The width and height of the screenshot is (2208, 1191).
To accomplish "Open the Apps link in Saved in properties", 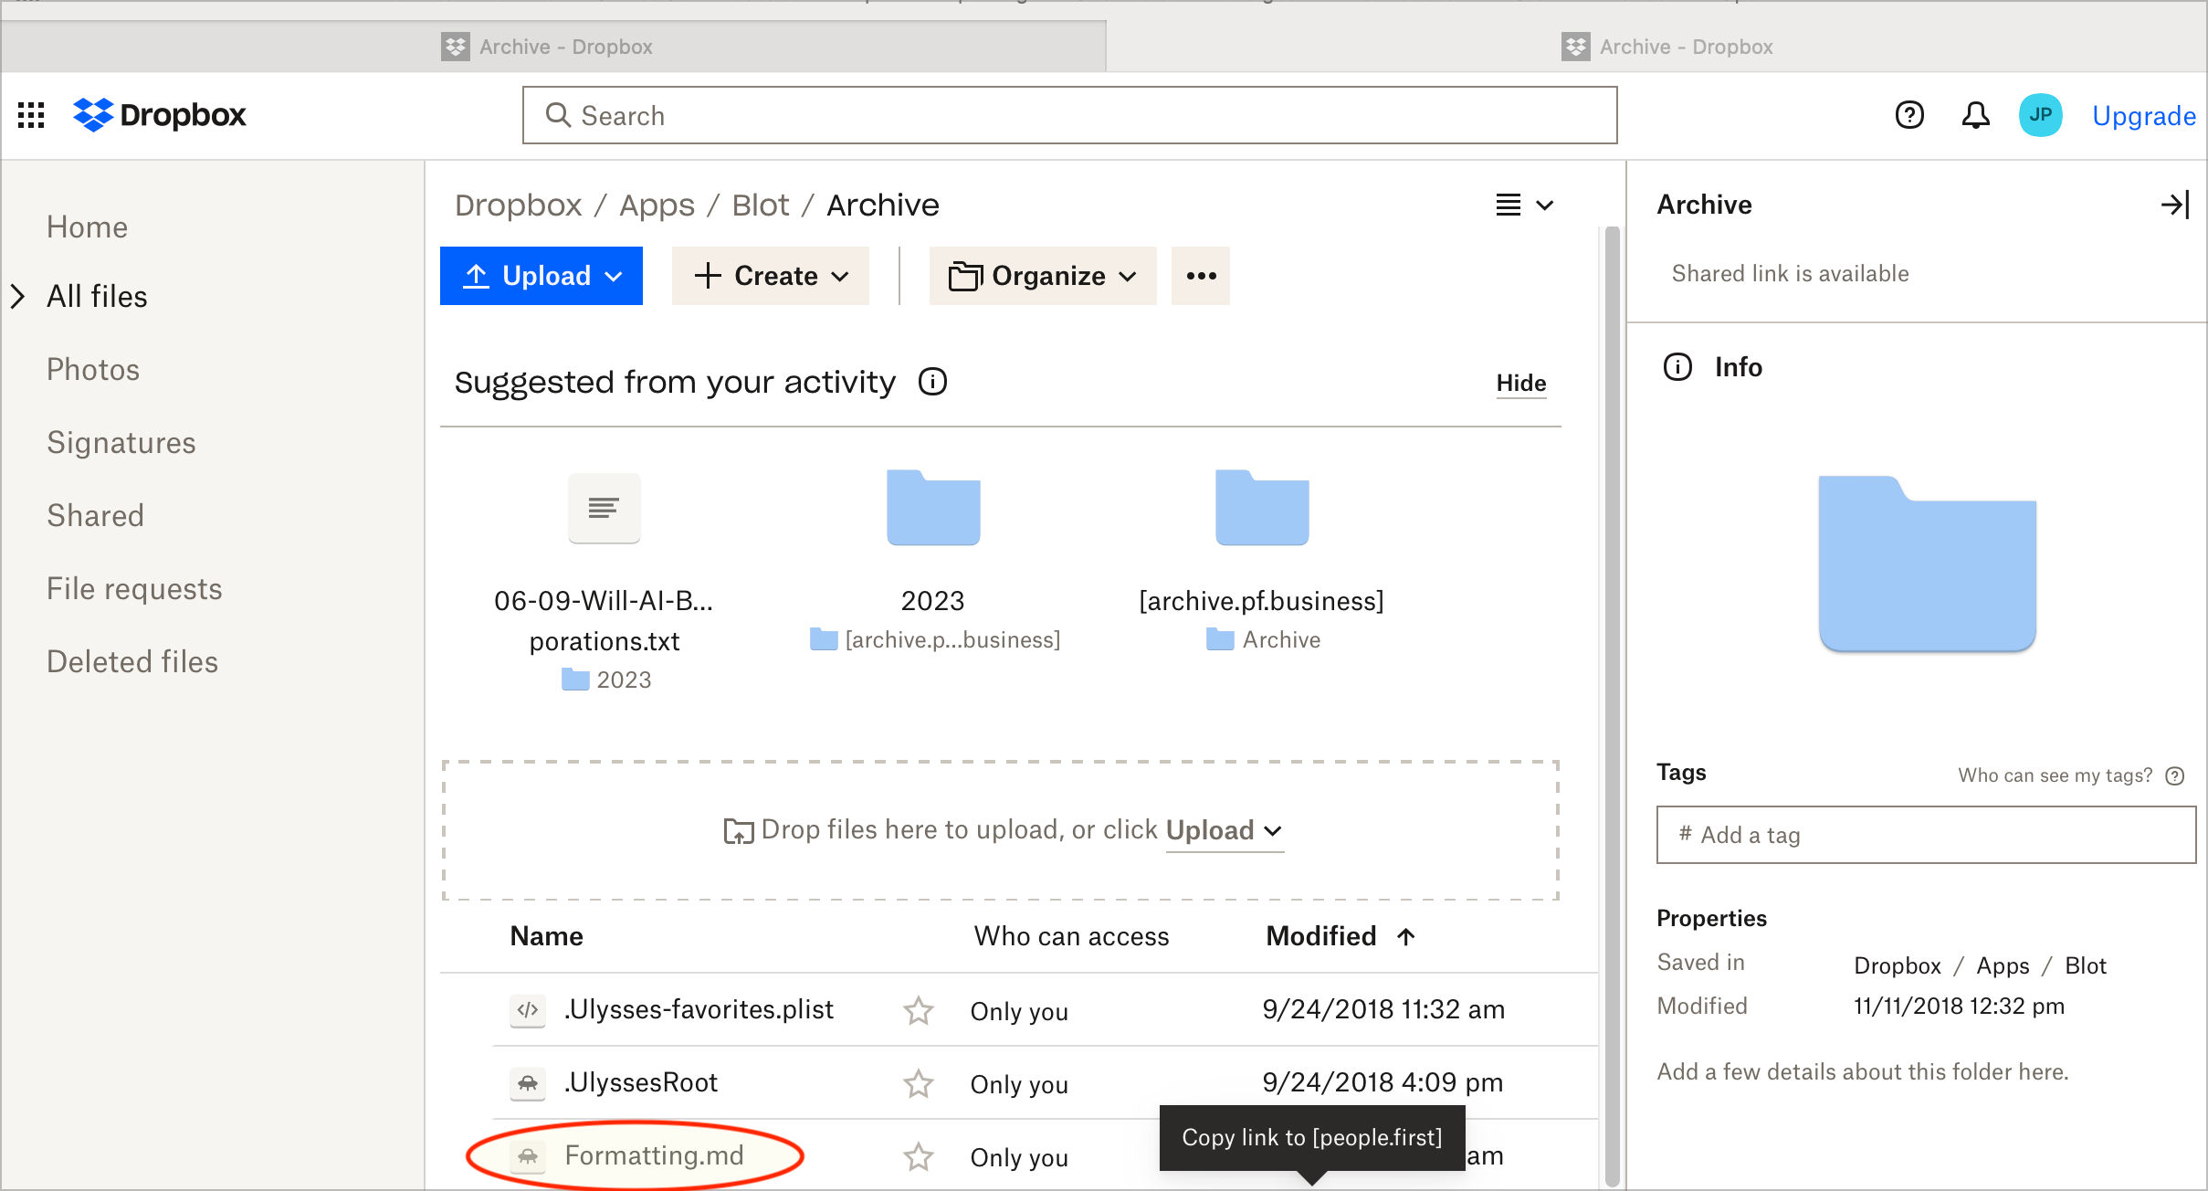I will point(2003,965).
